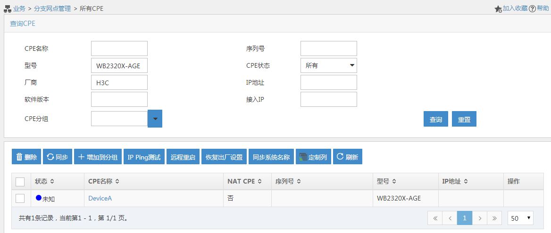Click the 定制列 column icon
Image resolution: width=551 pixels, height=233 pixels.
[x=303, y=157]
